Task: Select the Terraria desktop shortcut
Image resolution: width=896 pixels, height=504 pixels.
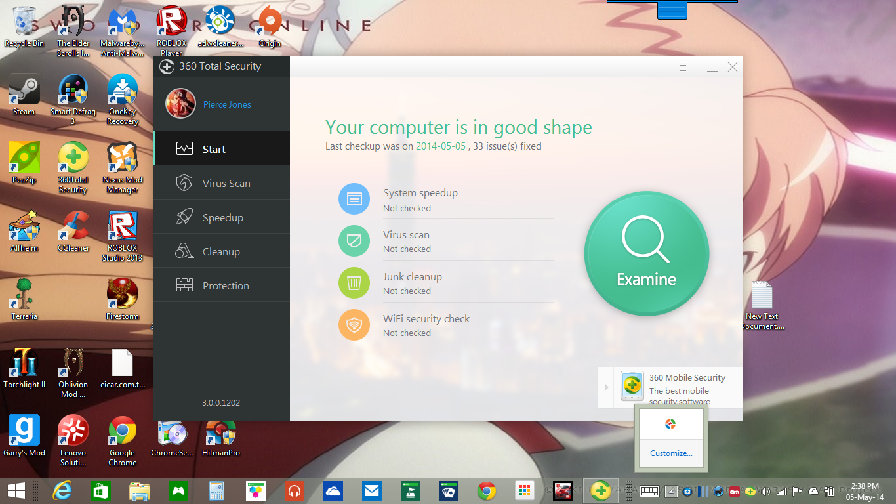Action: 24,299
